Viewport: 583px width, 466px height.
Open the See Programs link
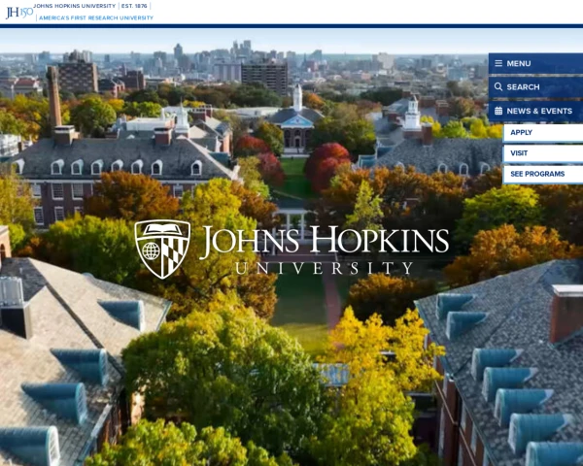tap(543, 174)
